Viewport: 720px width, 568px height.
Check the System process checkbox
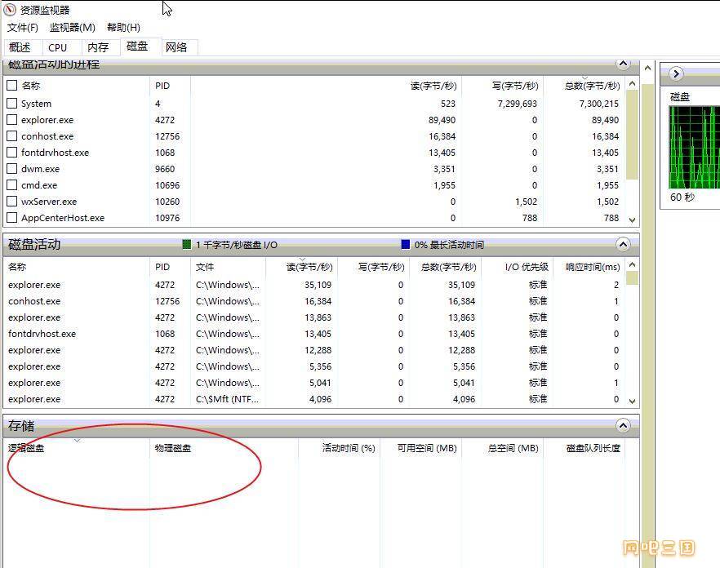pyautogui.click(x=12, y=104)
